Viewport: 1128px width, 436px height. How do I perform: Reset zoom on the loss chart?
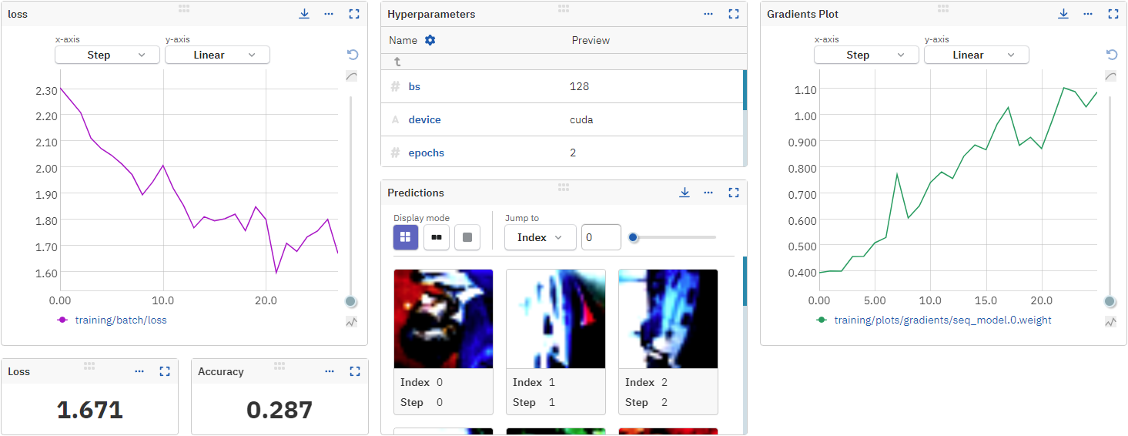[353, 55]
